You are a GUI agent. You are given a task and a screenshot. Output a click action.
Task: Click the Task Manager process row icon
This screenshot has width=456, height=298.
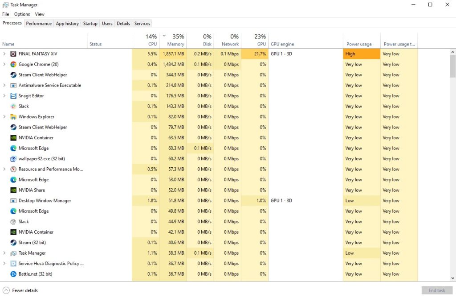click(x=13, y=253)
